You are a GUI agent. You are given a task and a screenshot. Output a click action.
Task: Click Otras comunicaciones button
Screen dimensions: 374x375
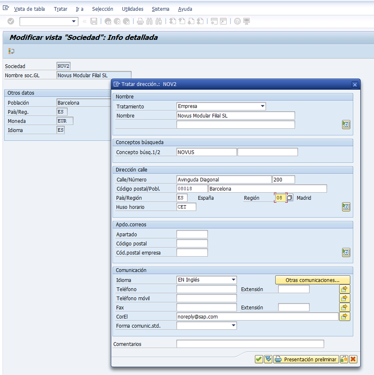coord(313,280)
